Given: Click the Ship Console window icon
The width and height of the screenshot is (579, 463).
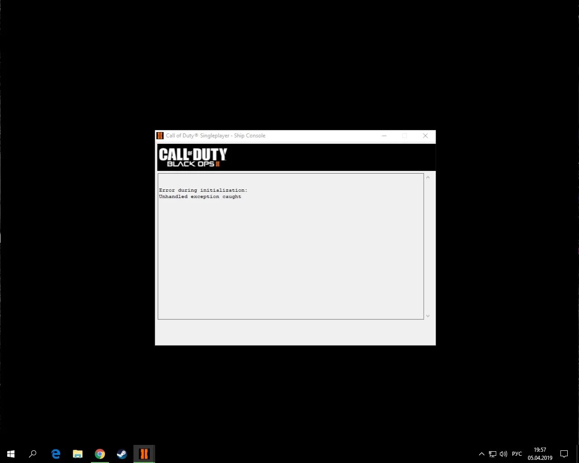Looking at the screenshot, I should coord(160,136).
